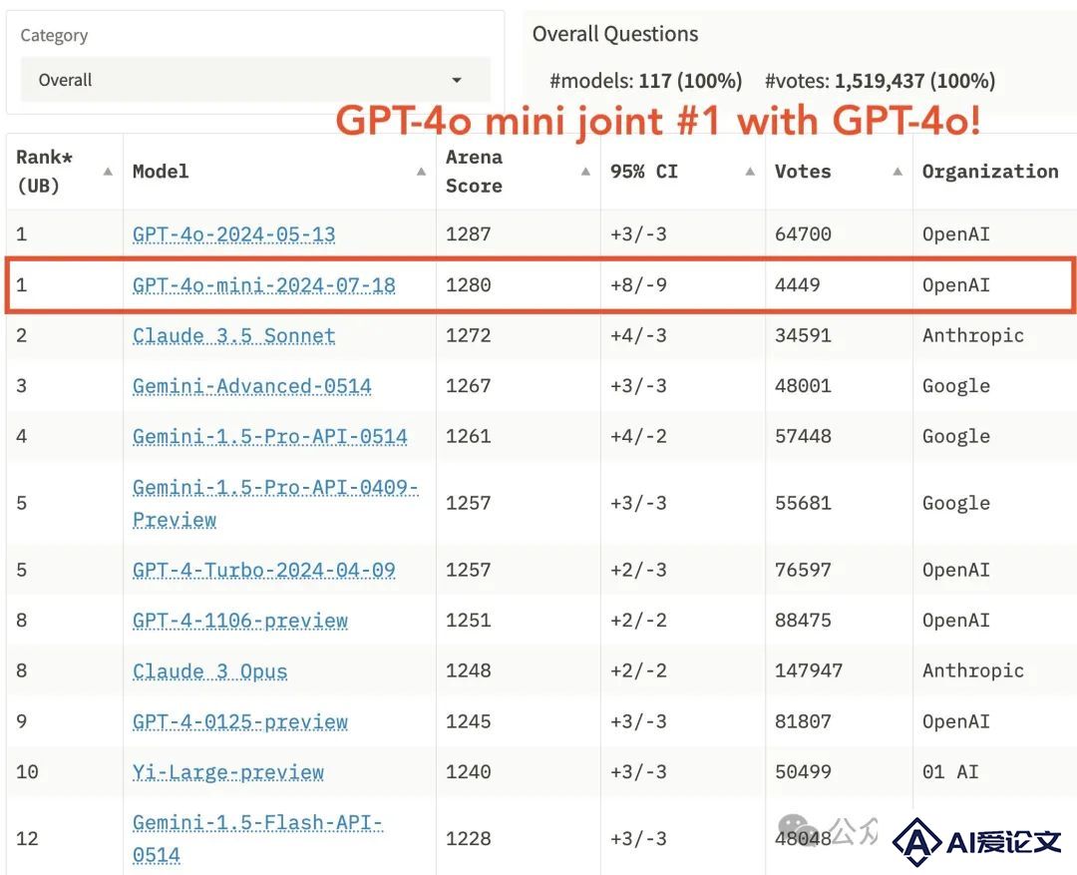Screen dimensions: 1077x875
Task: Click the +2/-3 confidence interval cell
Action: [x=638, y=570]
